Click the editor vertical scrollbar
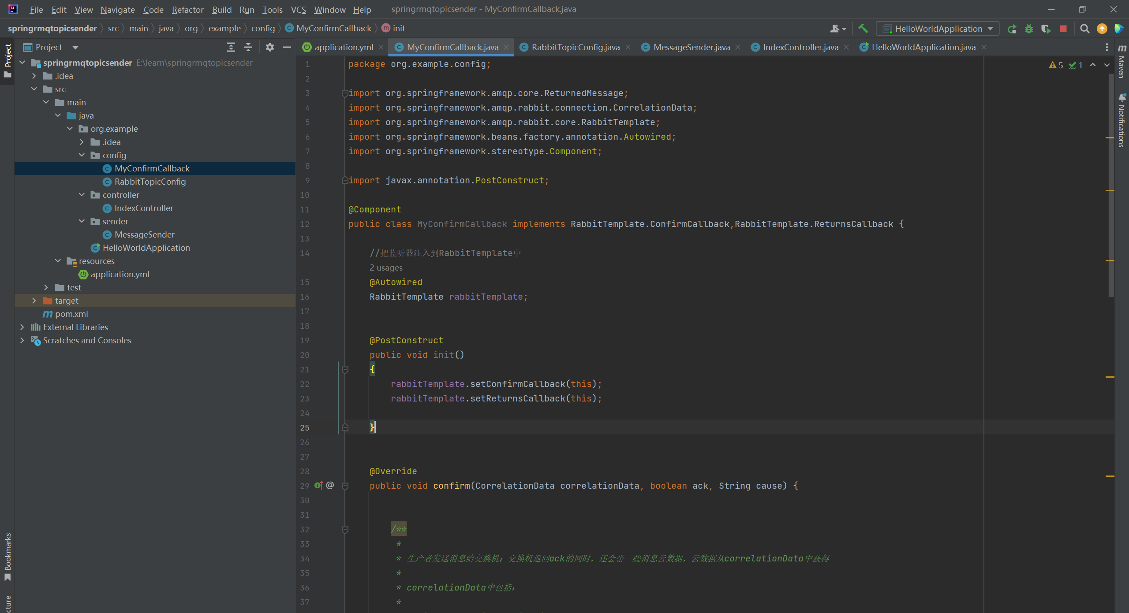Screen dimensions: 1129x613 [x=1110, y=185]
